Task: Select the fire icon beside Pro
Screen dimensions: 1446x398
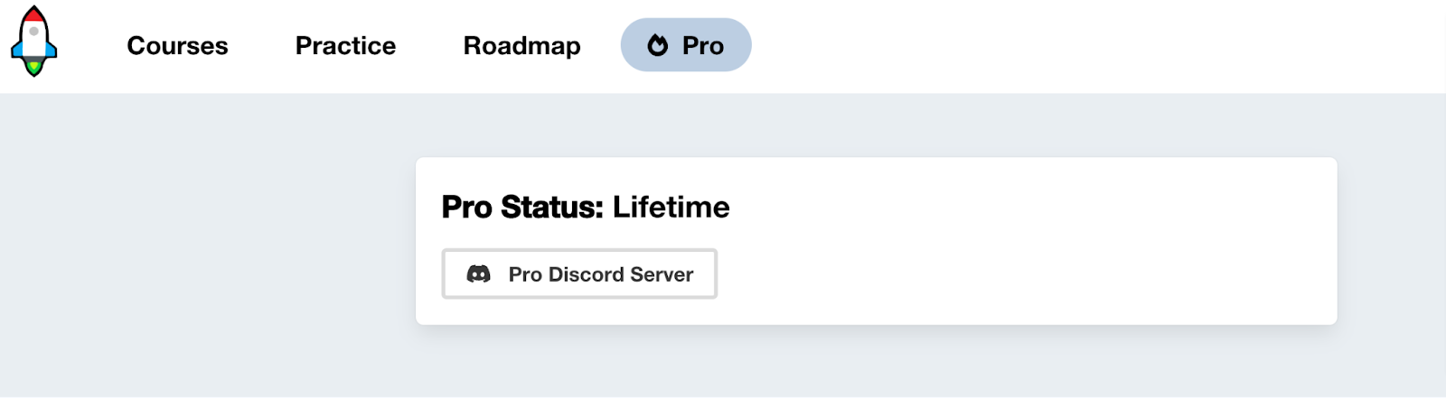Action: (658, 45)
